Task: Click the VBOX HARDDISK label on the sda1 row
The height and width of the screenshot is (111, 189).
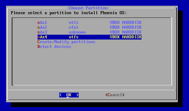Action: tap(125, 23)
